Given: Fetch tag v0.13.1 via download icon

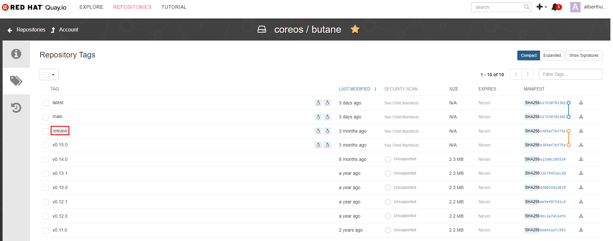Looking at the screenshot, I should pos(581,173).
